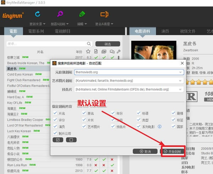The image size is (213, 174).
Task: Click the 黑皮书 movie poster thumbnail
Action: point(154,50)
